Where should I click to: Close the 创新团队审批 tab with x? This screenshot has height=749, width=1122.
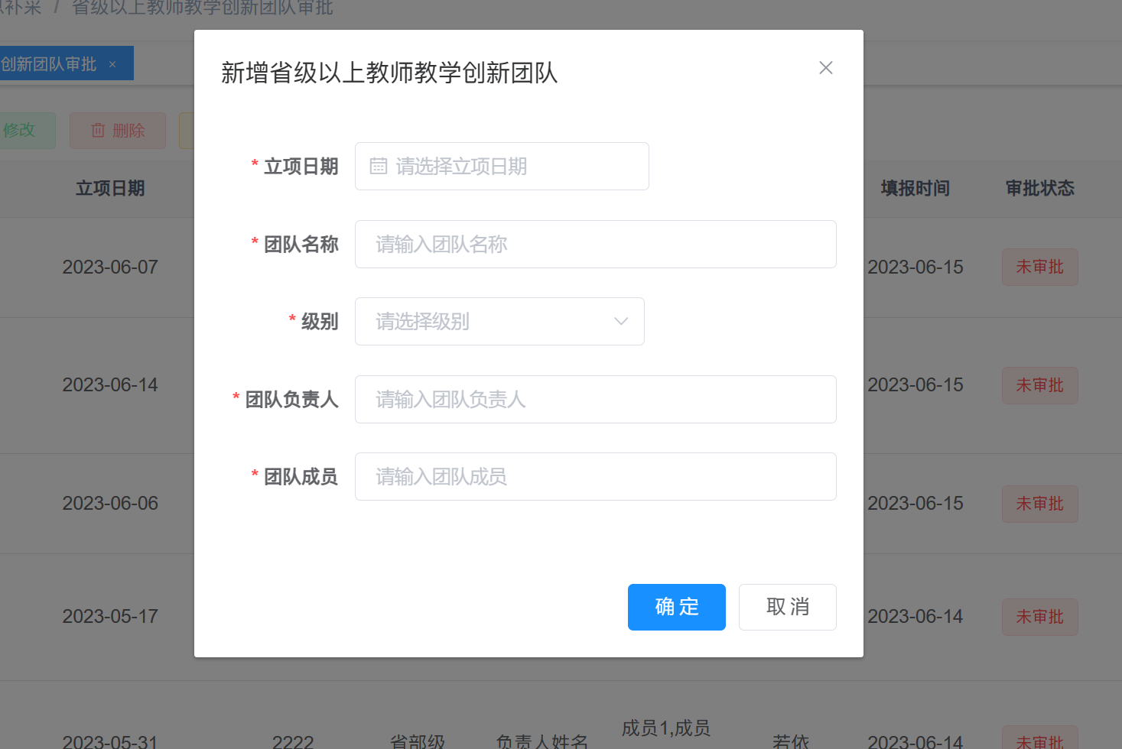coord(112,64)
